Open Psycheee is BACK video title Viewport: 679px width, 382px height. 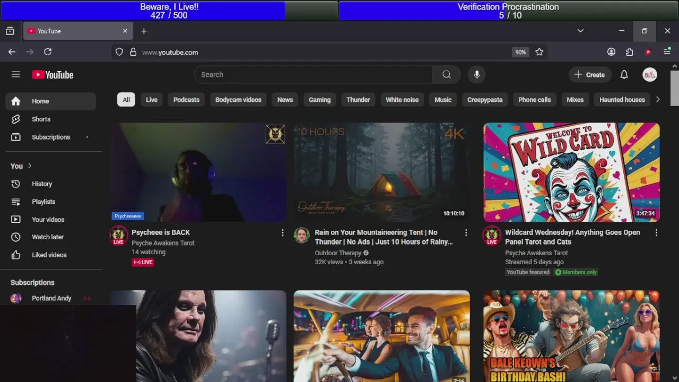(161, 232)
